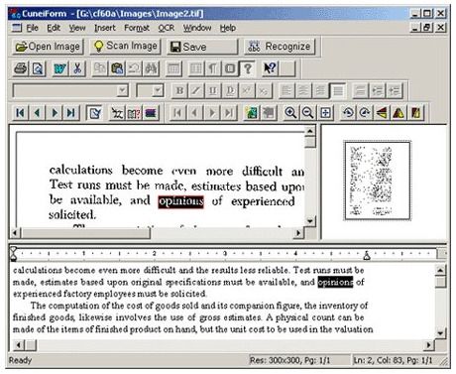Toggle double underline D button
456x374 pixels.
click(230, 90)
